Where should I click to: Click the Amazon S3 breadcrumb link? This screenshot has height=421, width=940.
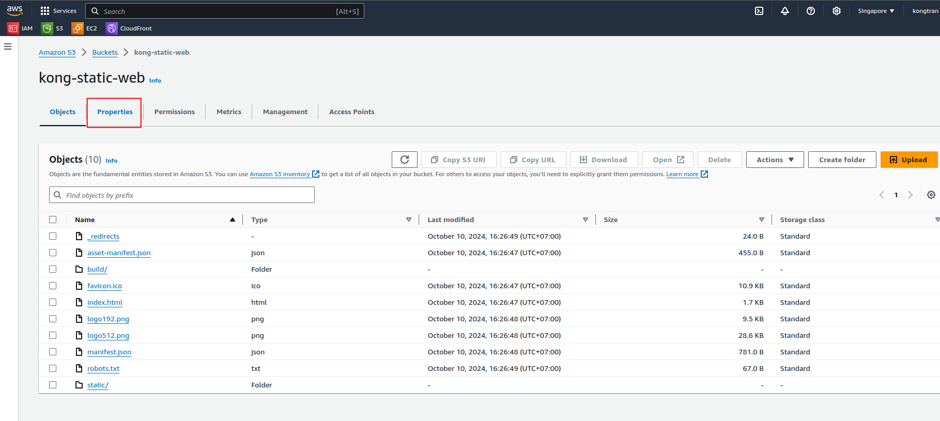coord(57,52)
